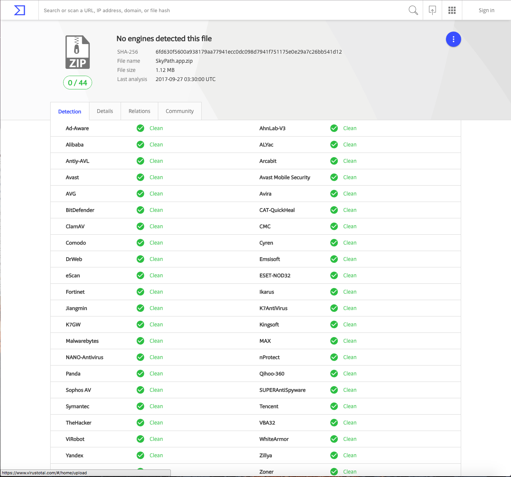Viewport: 511px width, 477px height.
Task: Click the search magnifier icon
Action: [413, 10]
